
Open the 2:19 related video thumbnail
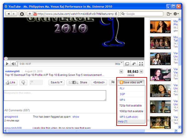click(x=161, y=59)
